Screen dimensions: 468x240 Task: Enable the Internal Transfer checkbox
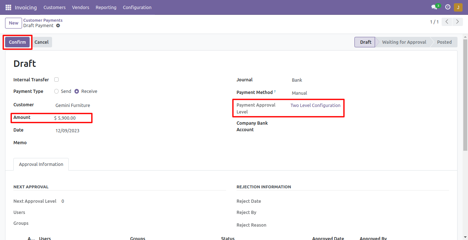tap(56, 80)
